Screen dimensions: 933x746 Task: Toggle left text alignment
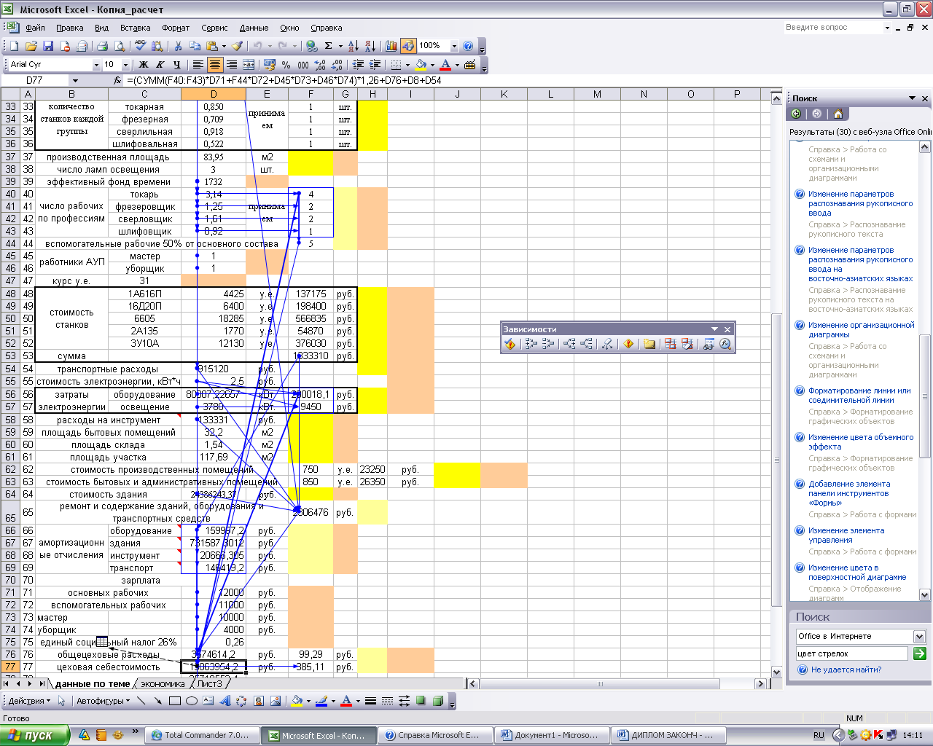tap(198, 65)
